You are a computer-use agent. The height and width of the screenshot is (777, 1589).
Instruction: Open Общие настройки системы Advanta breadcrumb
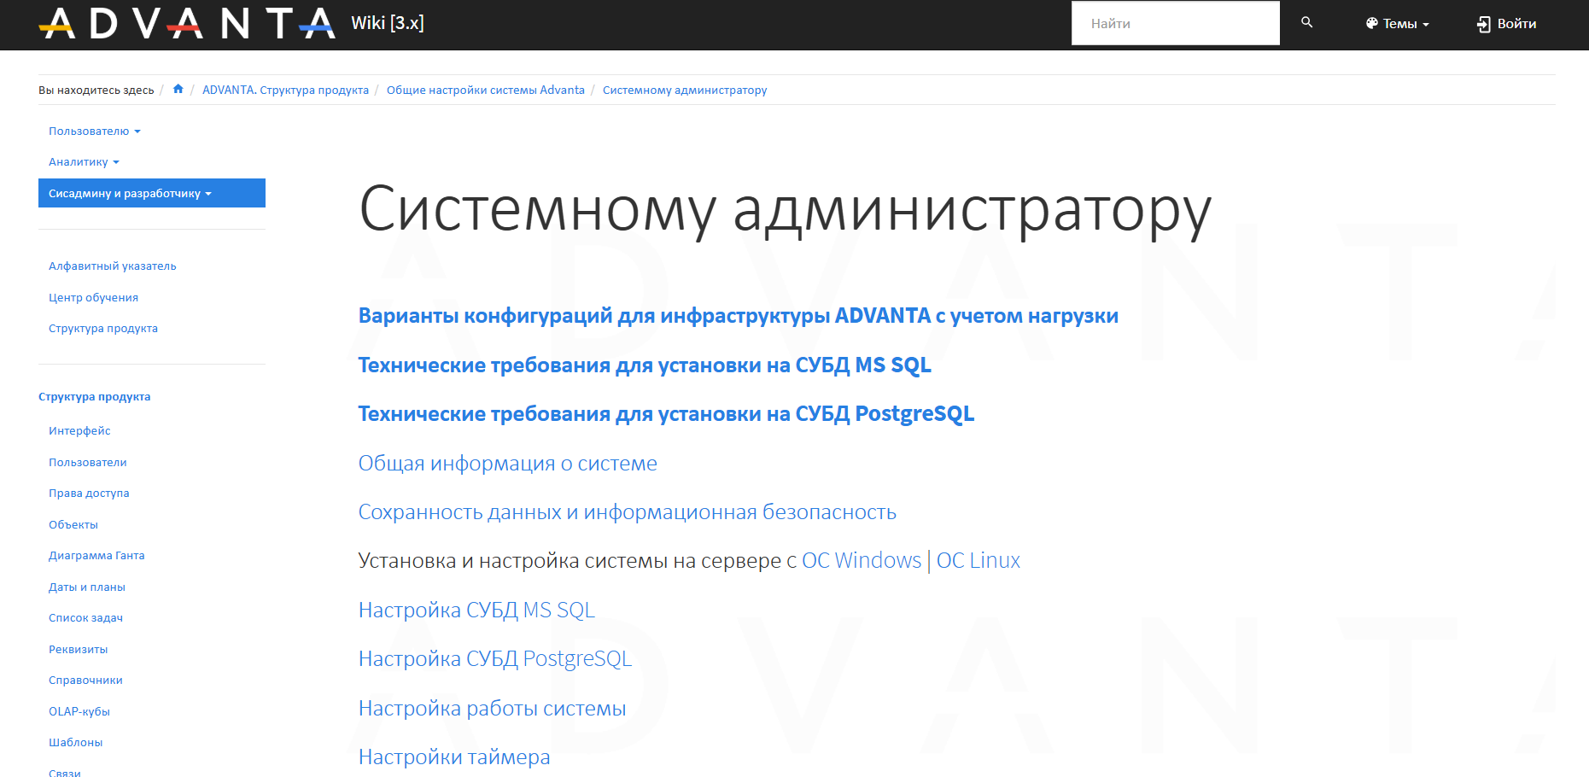click(485, 91)
